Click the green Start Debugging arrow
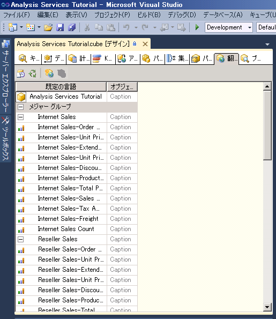 197,27
